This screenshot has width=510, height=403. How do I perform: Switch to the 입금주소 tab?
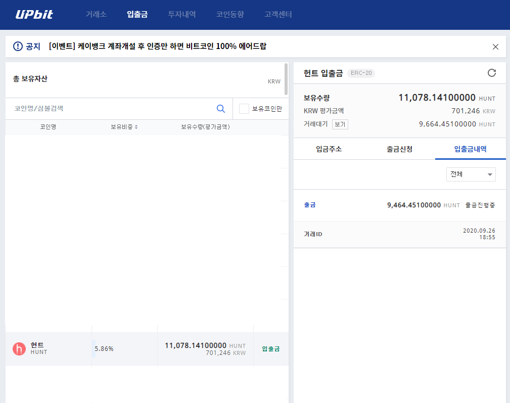point(329,149)
